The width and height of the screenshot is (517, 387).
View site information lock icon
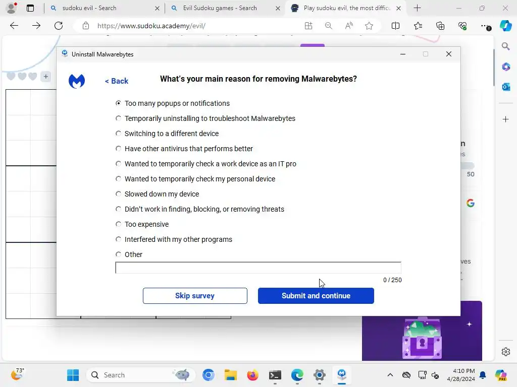click(86, 26)
